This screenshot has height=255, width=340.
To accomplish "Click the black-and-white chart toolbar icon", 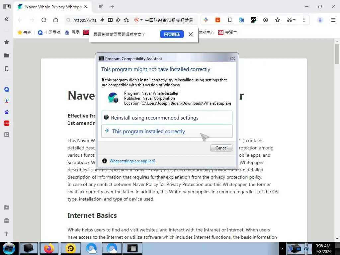I will 253,20.
